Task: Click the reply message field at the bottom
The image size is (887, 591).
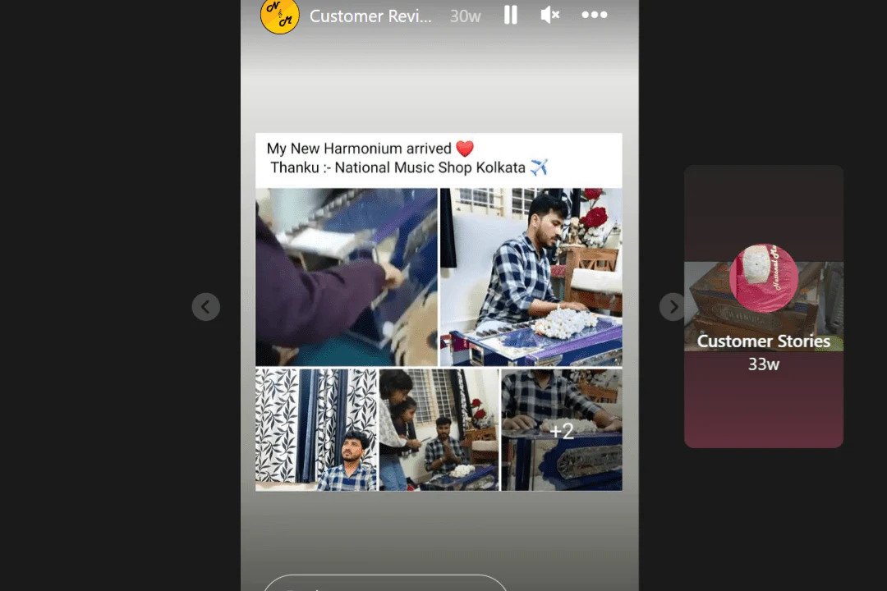Action: tap(386, 583)
